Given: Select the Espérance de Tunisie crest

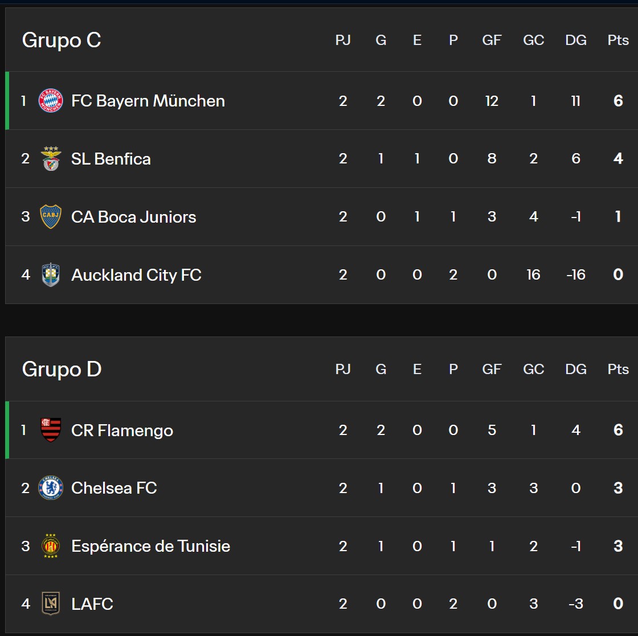Looking at the screenshot, I should point(50,546).
